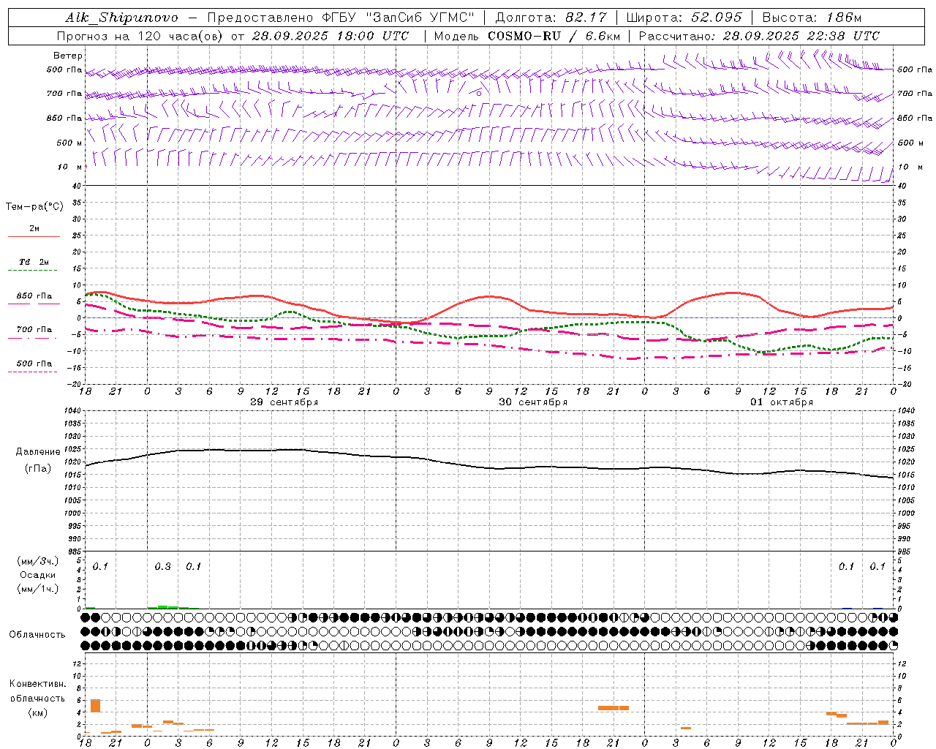Click the '0.3' precipitation amount value
The height and width of the screenshot is (749, 936).
[162, 566]
